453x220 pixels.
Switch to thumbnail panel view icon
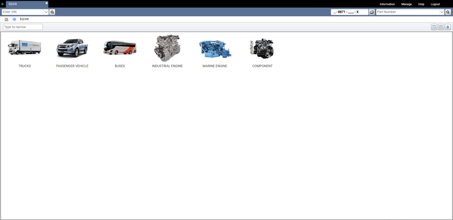coord(434,27)
